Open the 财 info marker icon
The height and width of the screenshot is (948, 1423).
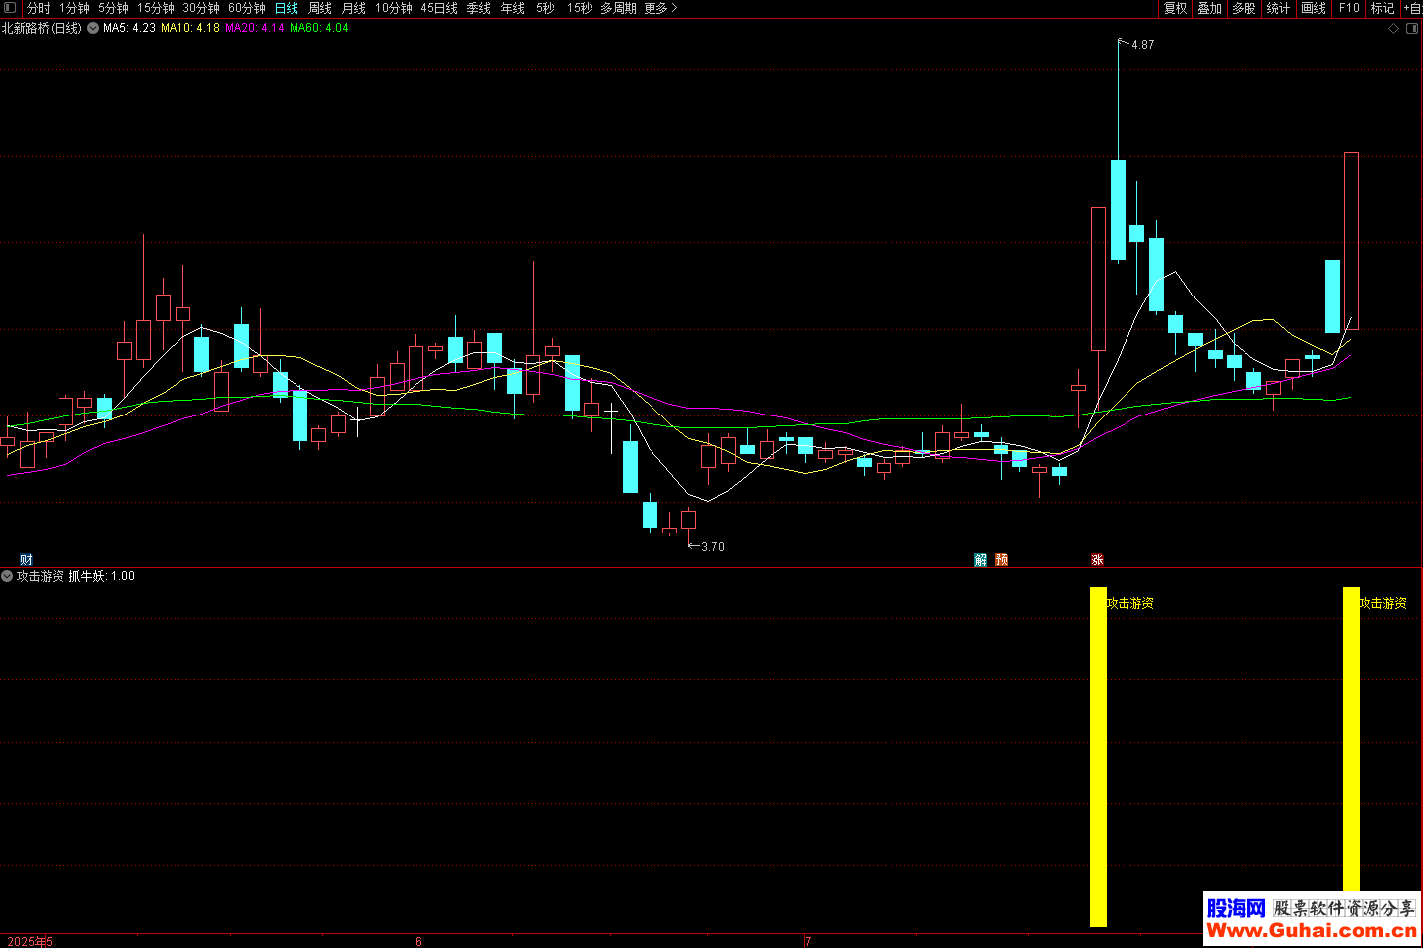26,560
